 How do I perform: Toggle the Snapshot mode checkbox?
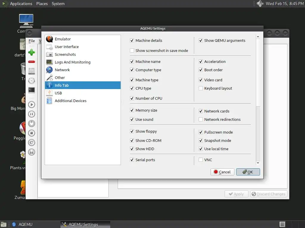[201, 140]
